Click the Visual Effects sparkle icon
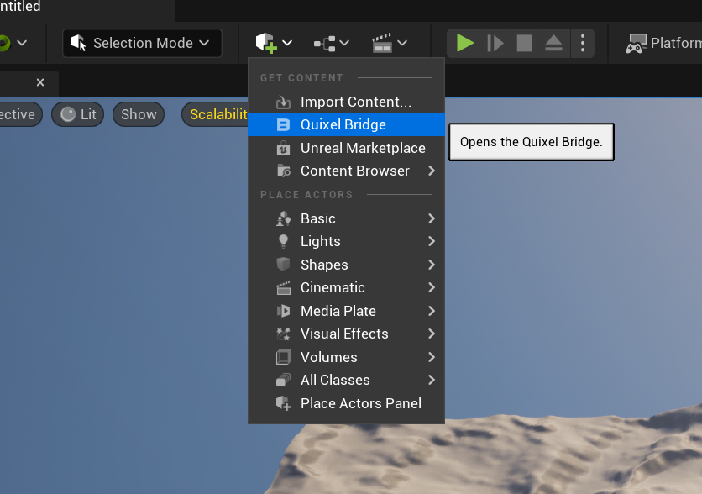 point(283,334)
